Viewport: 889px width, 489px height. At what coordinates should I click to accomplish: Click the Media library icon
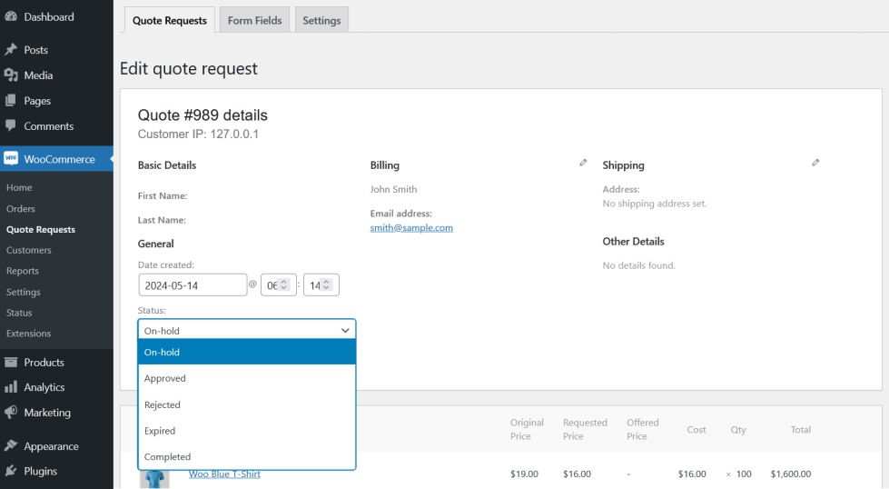[11, 75]
